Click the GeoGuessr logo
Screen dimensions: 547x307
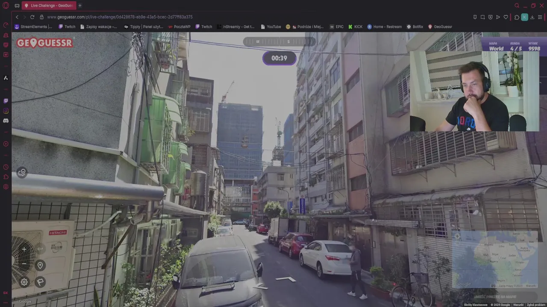tap(45, 43)
